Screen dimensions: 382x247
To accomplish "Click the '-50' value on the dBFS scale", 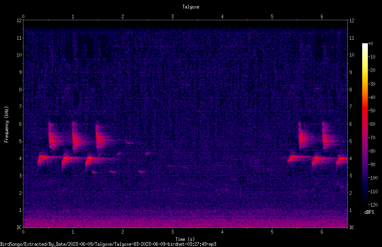I will pyautogui.click(x=372, y=111).
